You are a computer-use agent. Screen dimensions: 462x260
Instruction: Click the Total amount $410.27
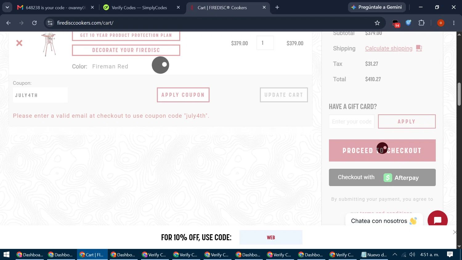(x=373, y=79)
